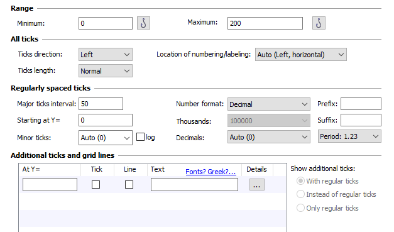Image resolution: width=394 pixels, height=232 pixels.
Task: Click the Text column header
Action: click(x=158, y=169)
